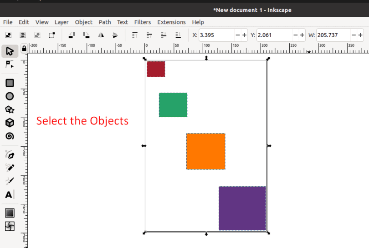Click the Deselect icon in toolbar
The width and height of the screenshot is (369, 248).
37,35
